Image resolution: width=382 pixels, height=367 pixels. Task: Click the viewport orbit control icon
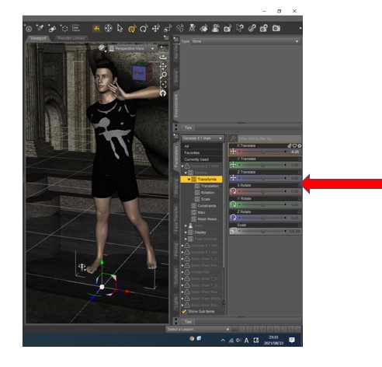(x=163, y=58)
